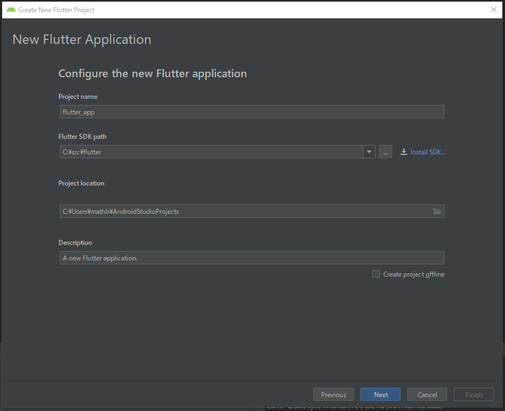This screenshot has width=505, height=411.
Task: Click the Configure the new Flutter application heading
Action: 153,74
